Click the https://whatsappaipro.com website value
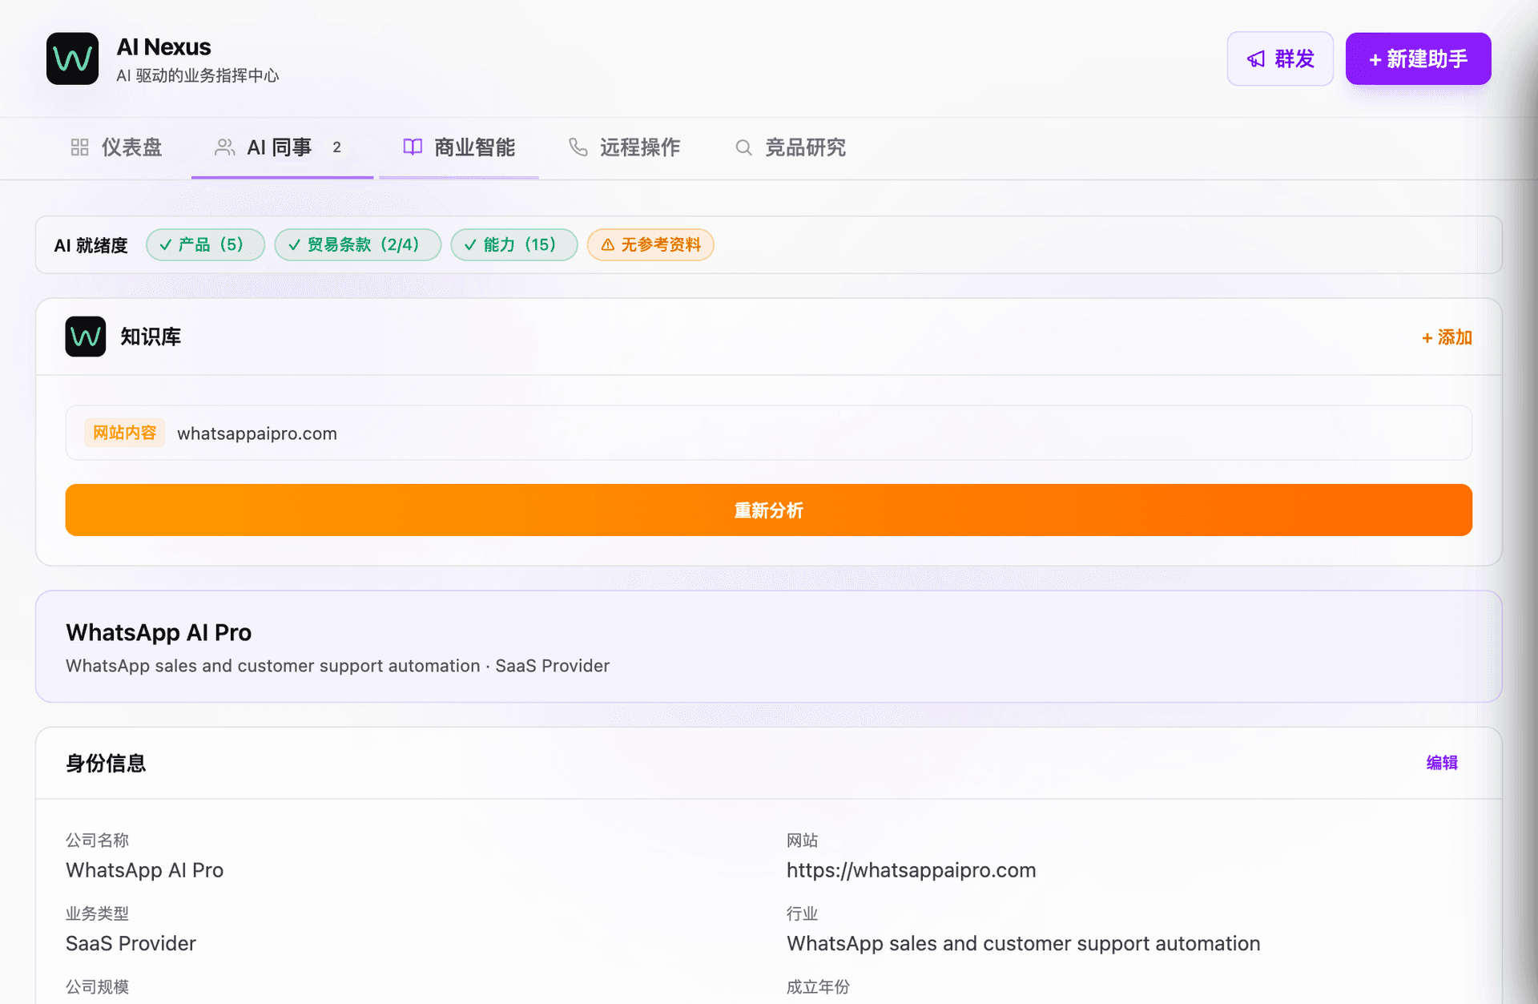This screenshot has height=1004, width=1538. [x=912, y=870]
